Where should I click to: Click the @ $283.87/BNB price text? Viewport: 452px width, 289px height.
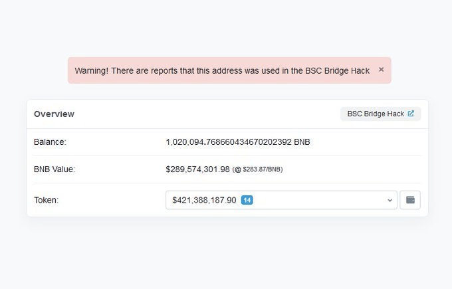257,169
